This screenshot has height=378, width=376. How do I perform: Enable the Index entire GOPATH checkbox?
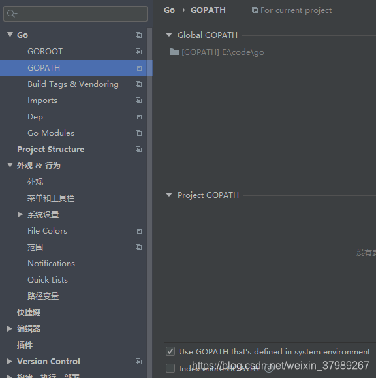tap(170, 368)
